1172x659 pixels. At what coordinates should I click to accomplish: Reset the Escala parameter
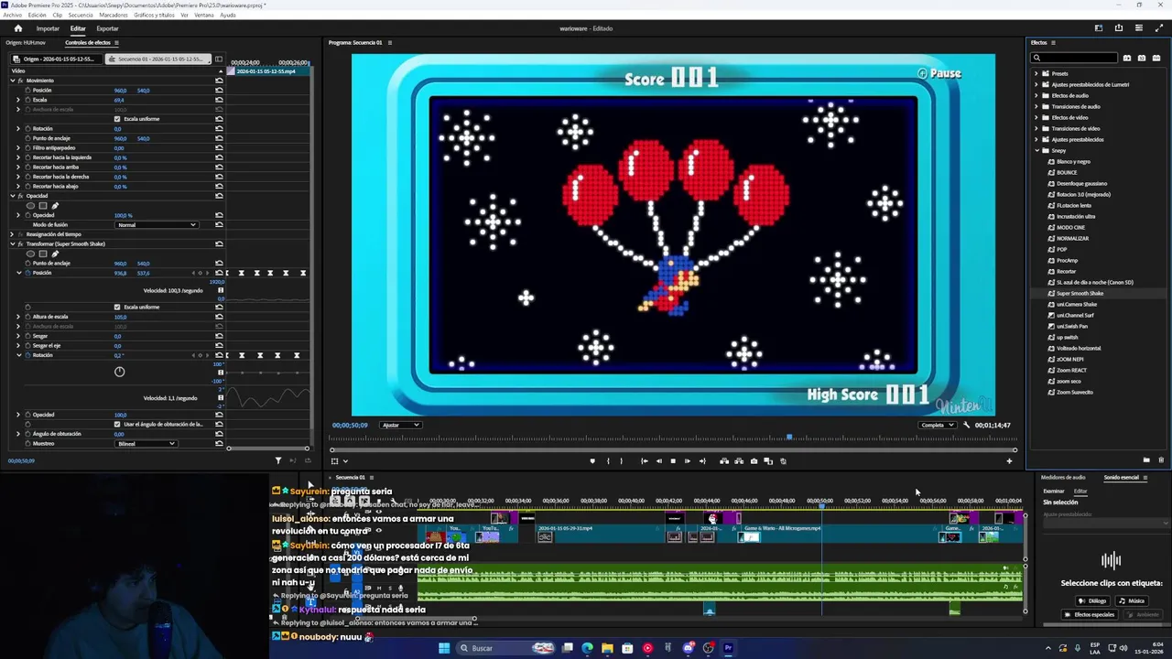coord(219,100)
